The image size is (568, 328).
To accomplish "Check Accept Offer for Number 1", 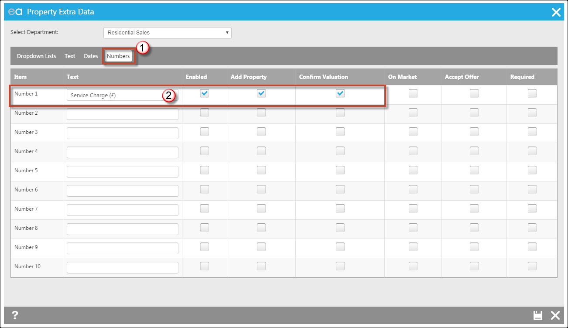I will tap(474, 93).
